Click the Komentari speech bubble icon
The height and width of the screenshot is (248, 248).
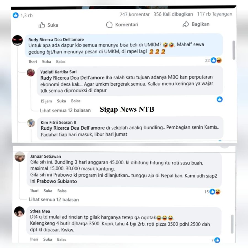coord(109,25)
